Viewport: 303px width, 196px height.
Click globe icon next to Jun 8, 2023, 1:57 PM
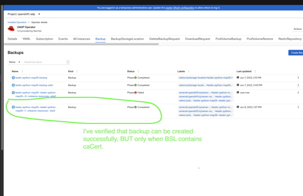pos(238,107)
